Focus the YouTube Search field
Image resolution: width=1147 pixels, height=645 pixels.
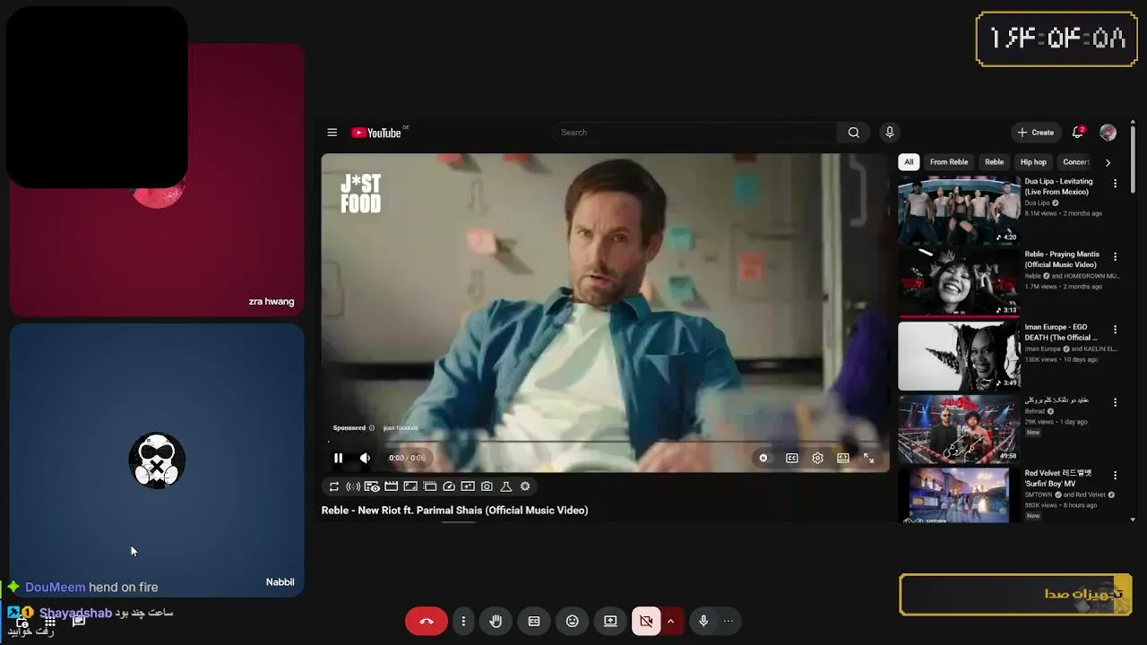(x=695, y=133)
